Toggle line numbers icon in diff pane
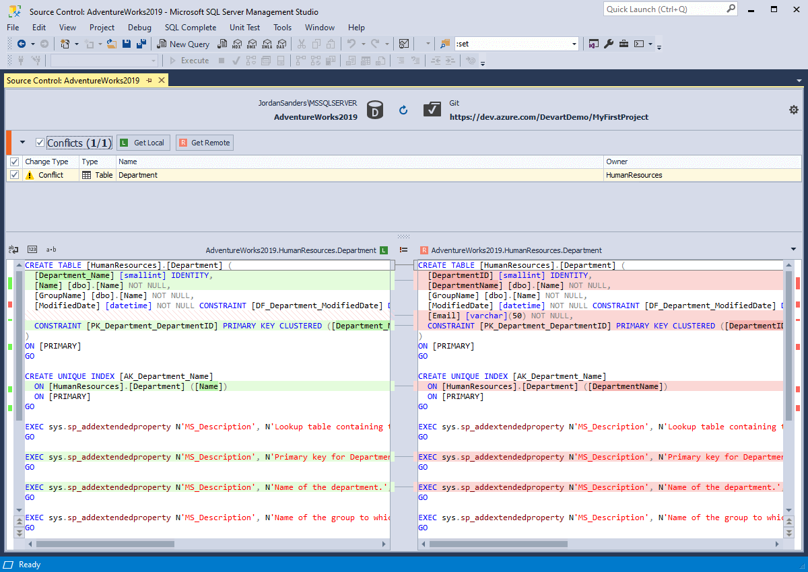 (32, 250)
